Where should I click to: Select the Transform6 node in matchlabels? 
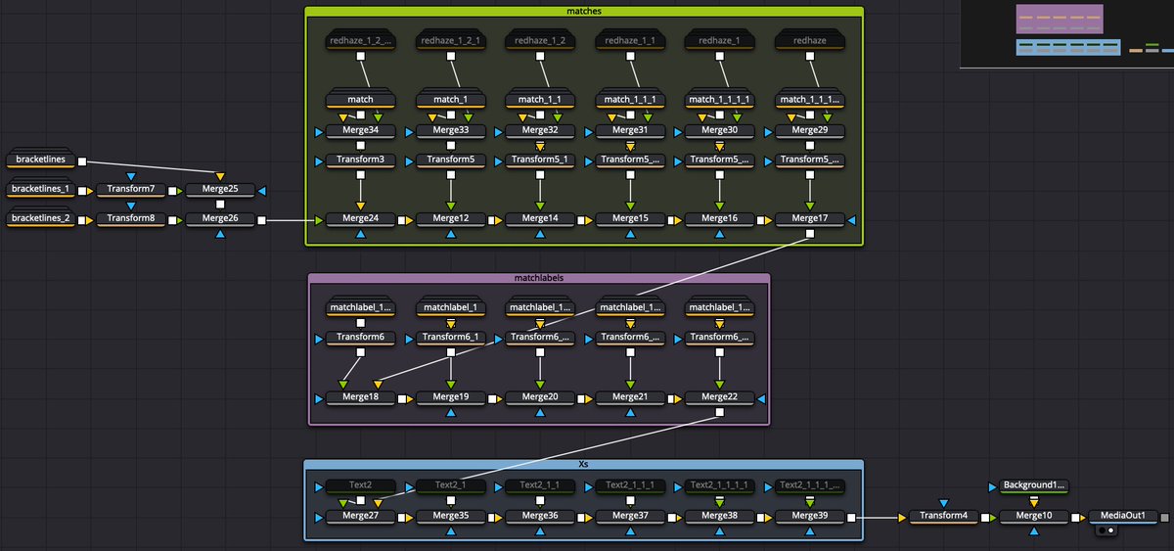(360, 338)
